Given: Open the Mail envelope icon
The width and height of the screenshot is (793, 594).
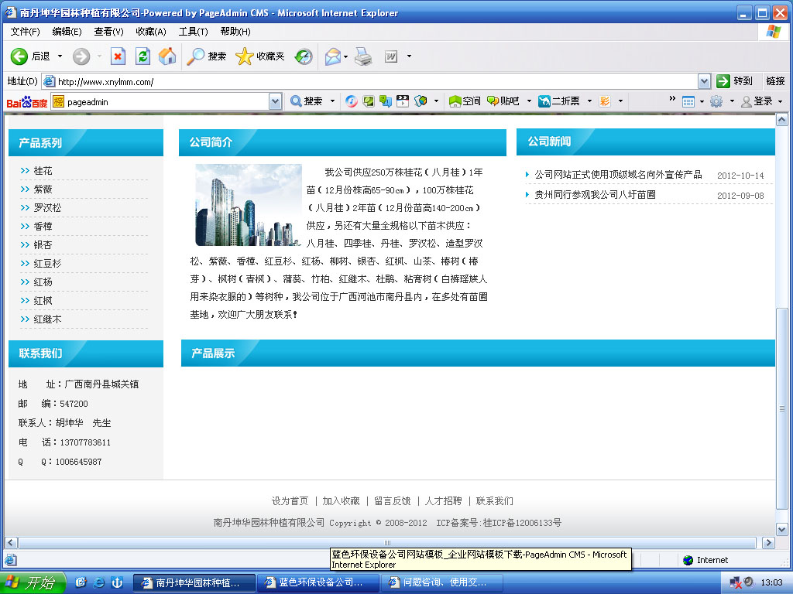Looking at the screenshot, I should [x=333, y=56].
